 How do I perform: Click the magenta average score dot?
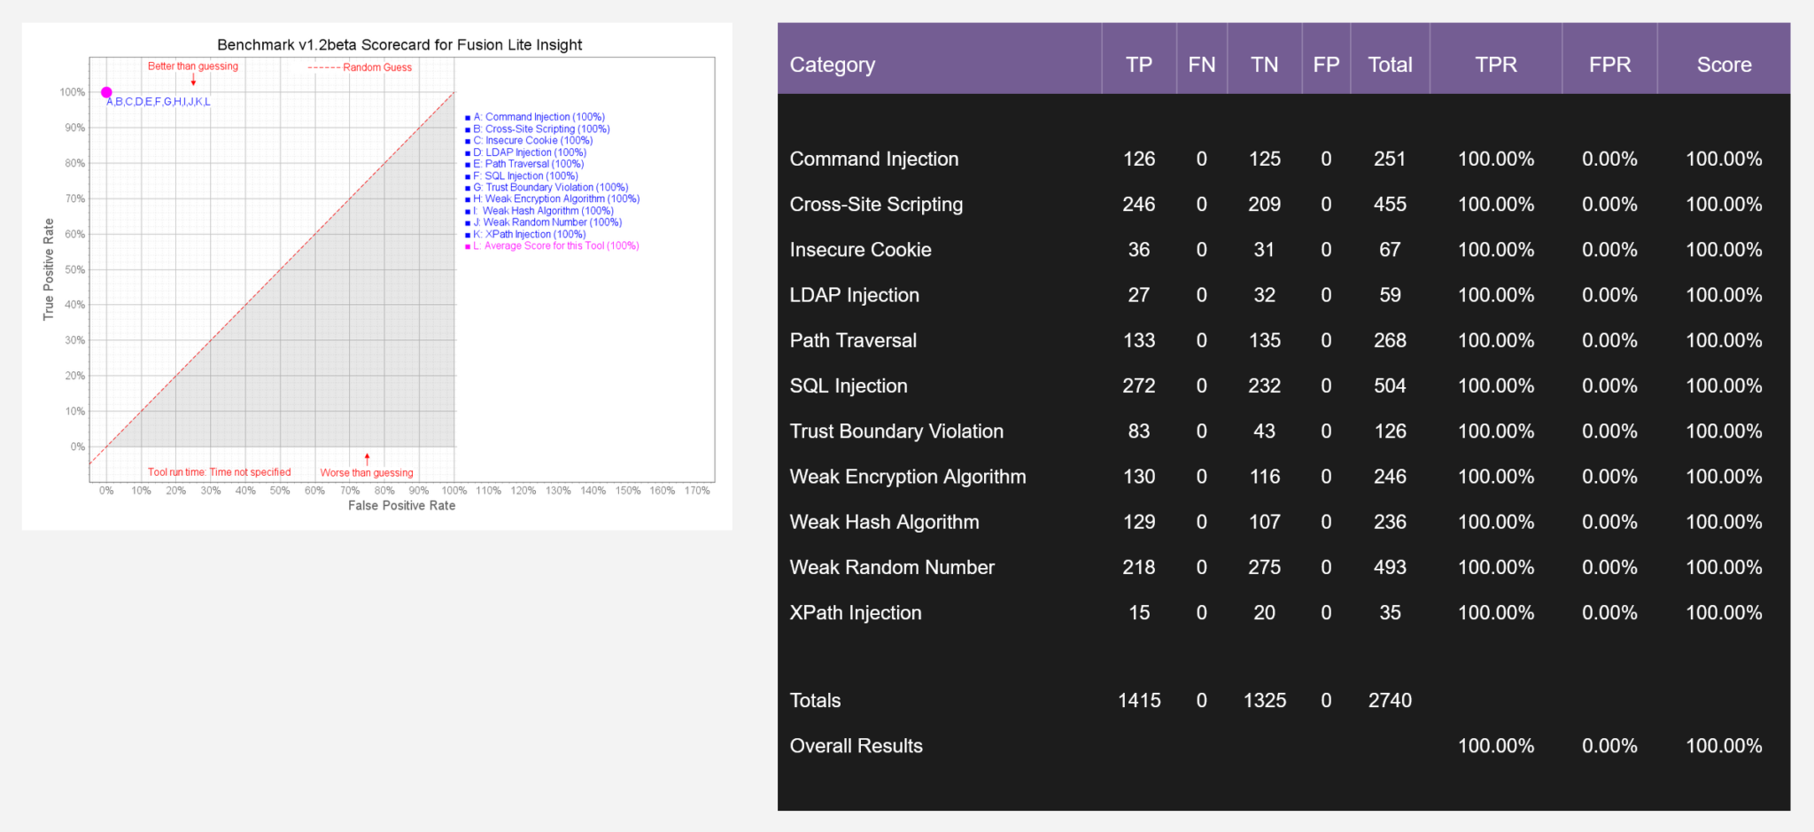[x=106, y=91]
